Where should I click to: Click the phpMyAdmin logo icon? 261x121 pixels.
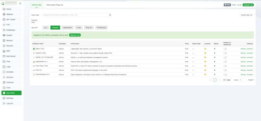(x=34, y=62)
